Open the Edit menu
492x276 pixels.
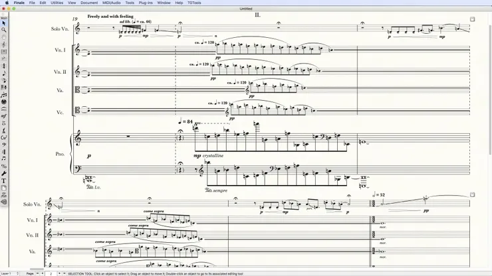tap(43, 3)
